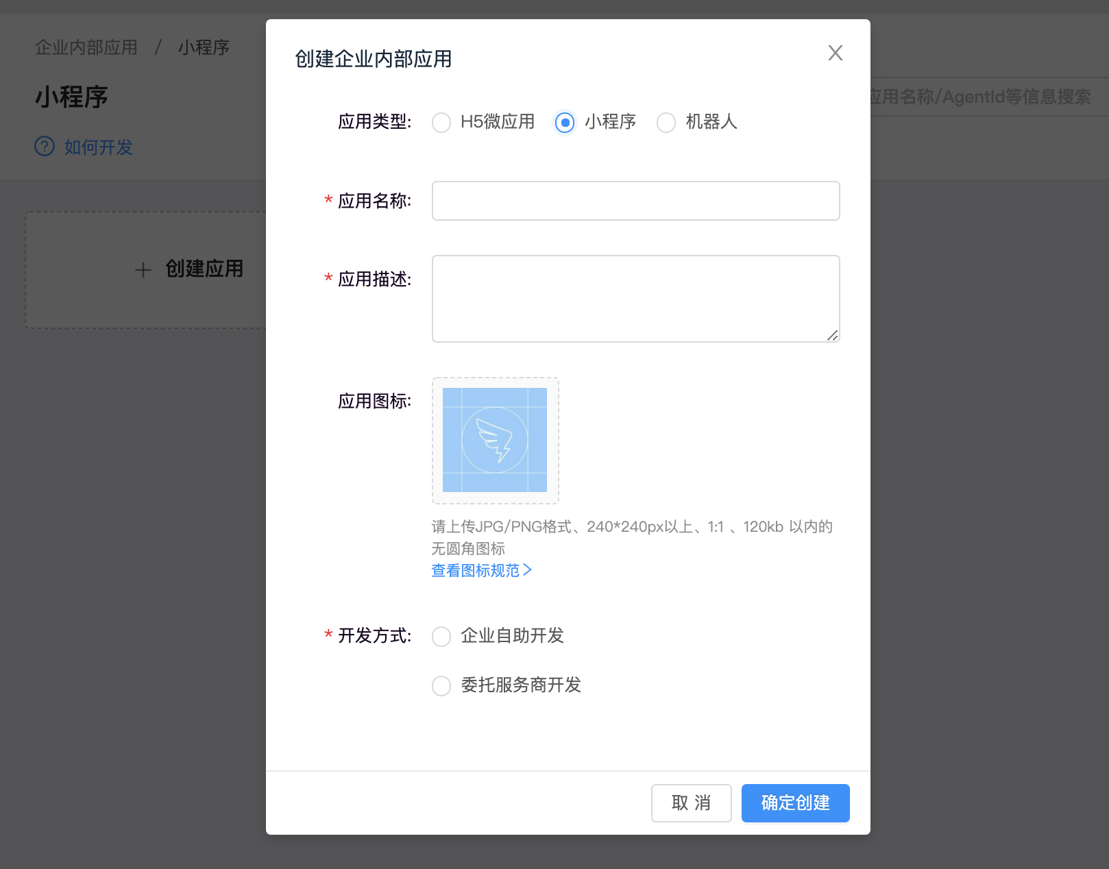Confirm with the 确定创建 button

[x=795, y=803]
